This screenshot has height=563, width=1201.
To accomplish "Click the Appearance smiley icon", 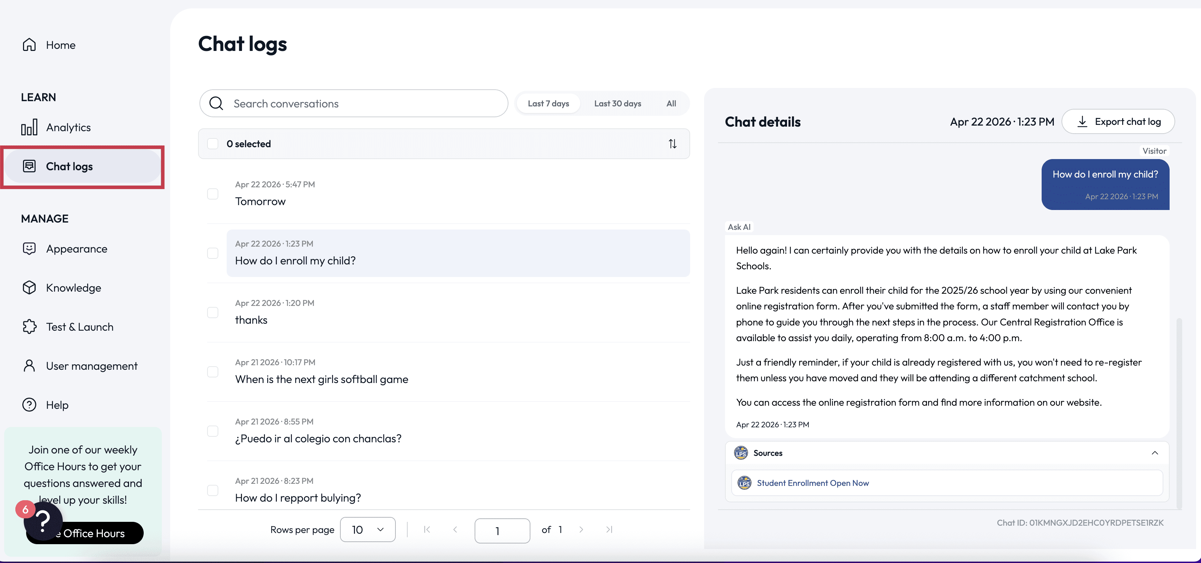I will (29, 249).
